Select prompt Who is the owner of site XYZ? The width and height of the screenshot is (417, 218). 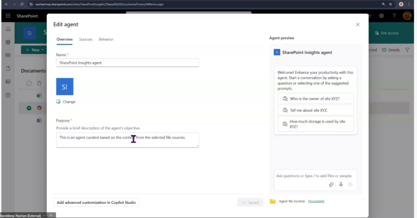tap(316, 99)
